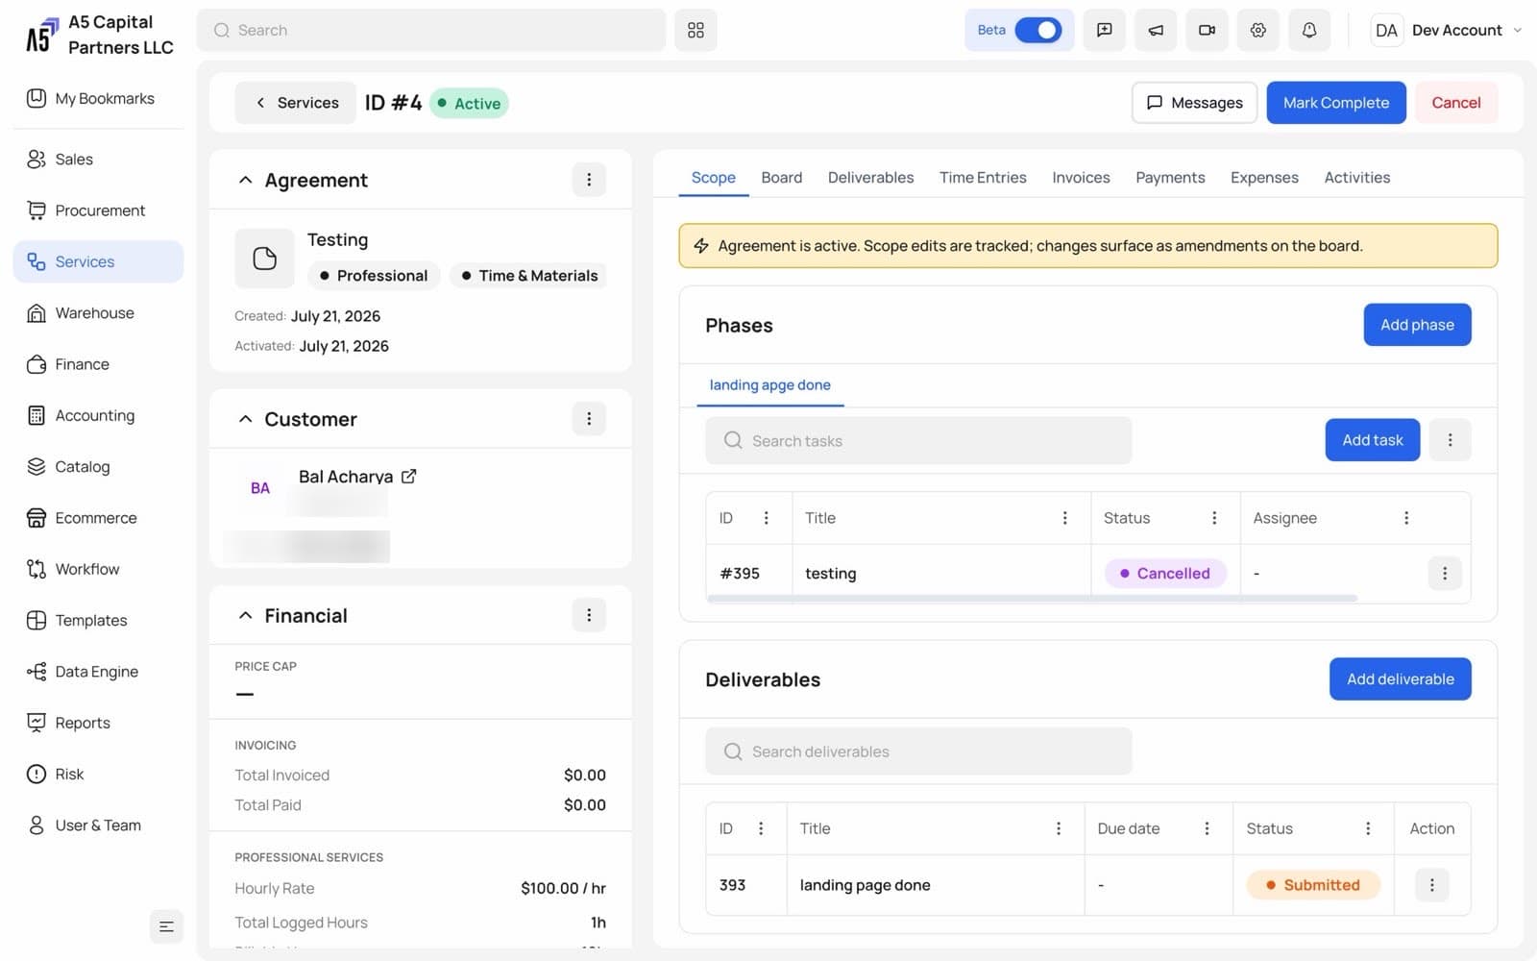
Task: Open the Customer card three-dot menu
Action: 589,418
